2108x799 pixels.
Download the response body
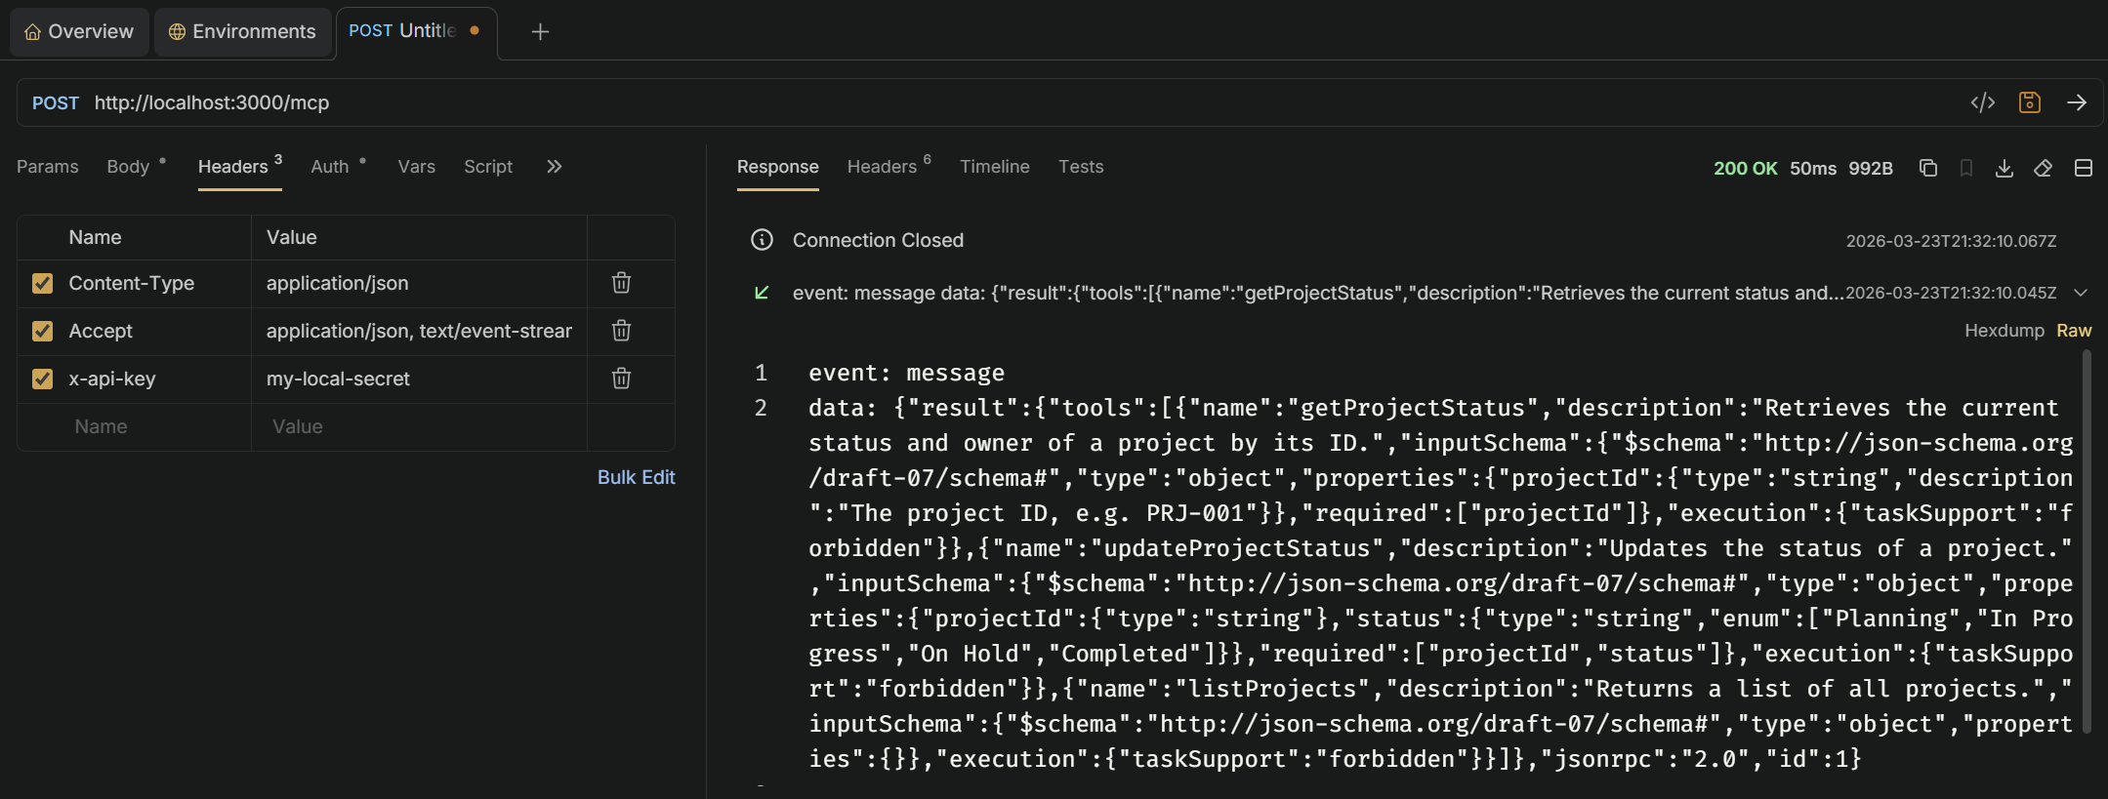2004,168
